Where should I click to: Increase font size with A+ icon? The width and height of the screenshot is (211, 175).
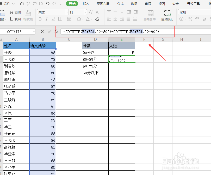tap(91, 12)
